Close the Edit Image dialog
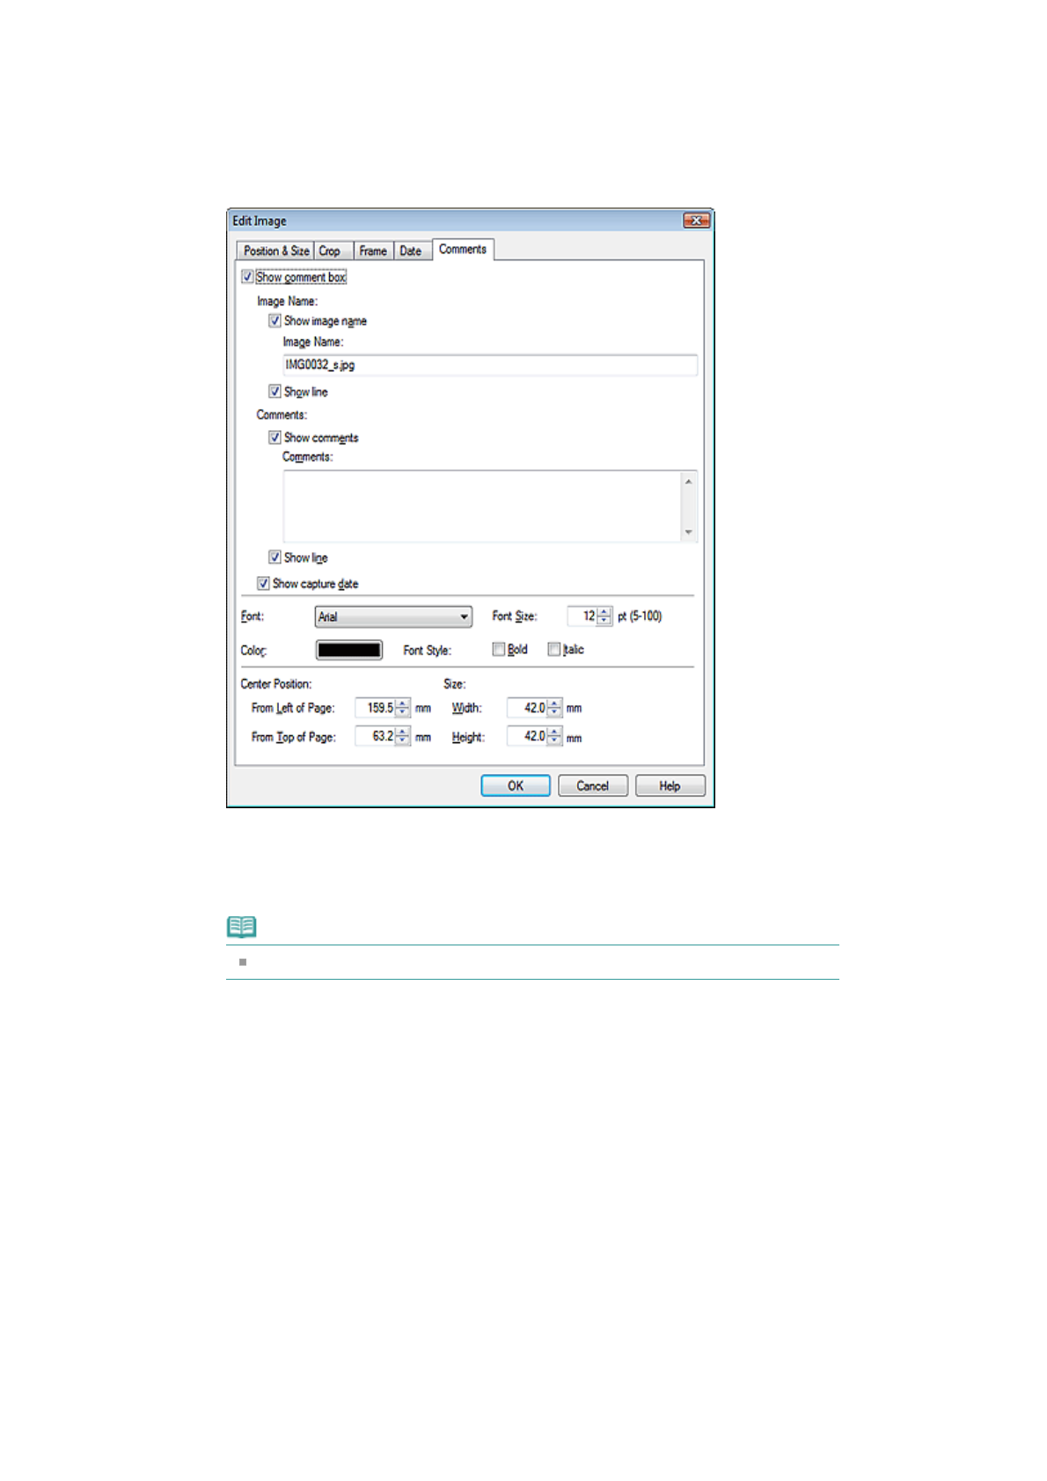The width and height of the screenshot is (1047, 1481). [696, 221]
